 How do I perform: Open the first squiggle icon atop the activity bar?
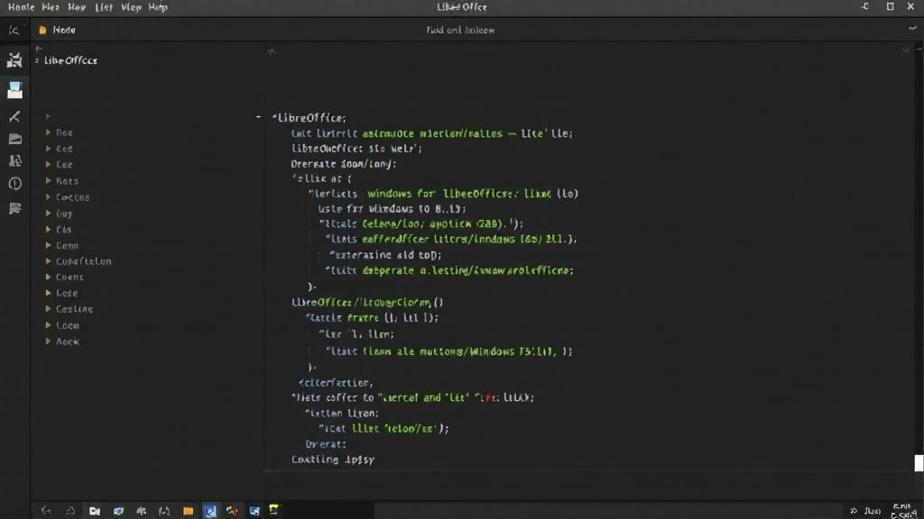click(14, 30)
